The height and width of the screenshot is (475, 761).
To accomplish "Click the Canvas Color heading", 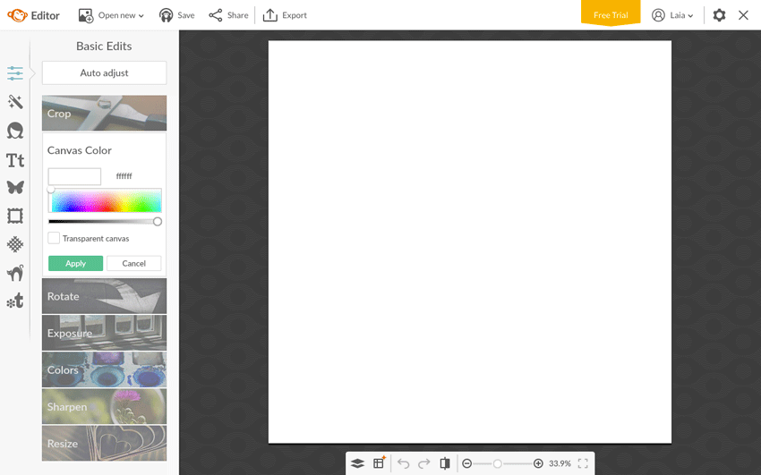I will click(x=80, y=150).
